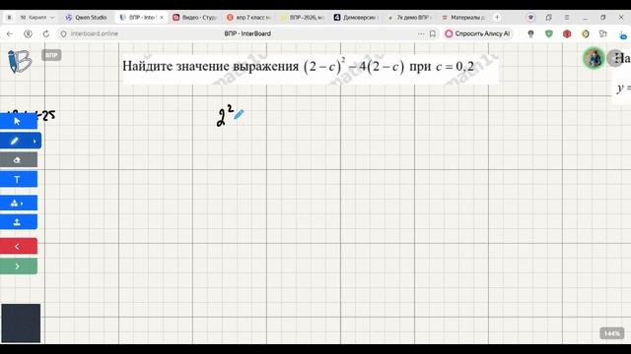This screenshot has width=631, height=354.
Task: Open the browser hamburger menu
Action: pos(567,18)
